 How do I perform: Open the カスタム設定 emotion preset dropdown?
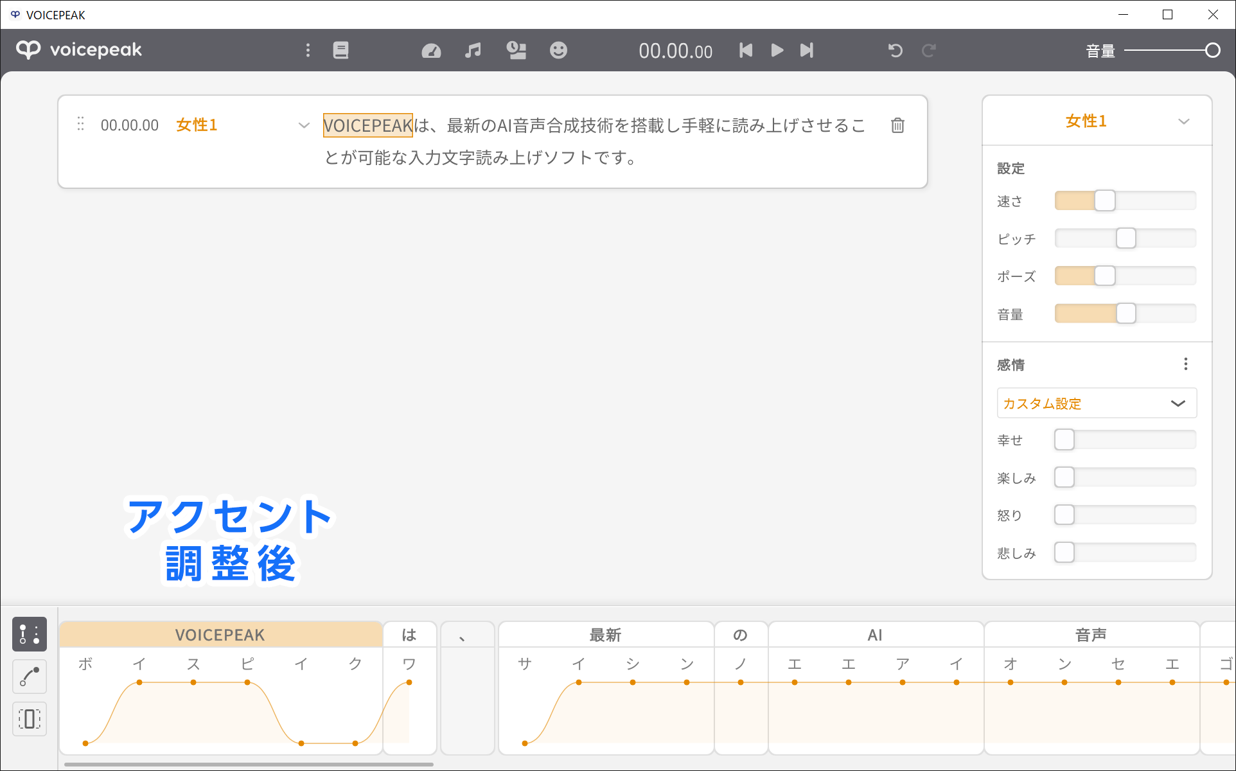(1097, 403)
